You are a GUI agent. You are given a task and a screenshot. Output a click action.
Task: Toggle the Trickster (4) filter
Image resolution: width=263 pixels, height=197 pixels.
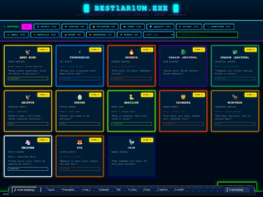(104, 27)
